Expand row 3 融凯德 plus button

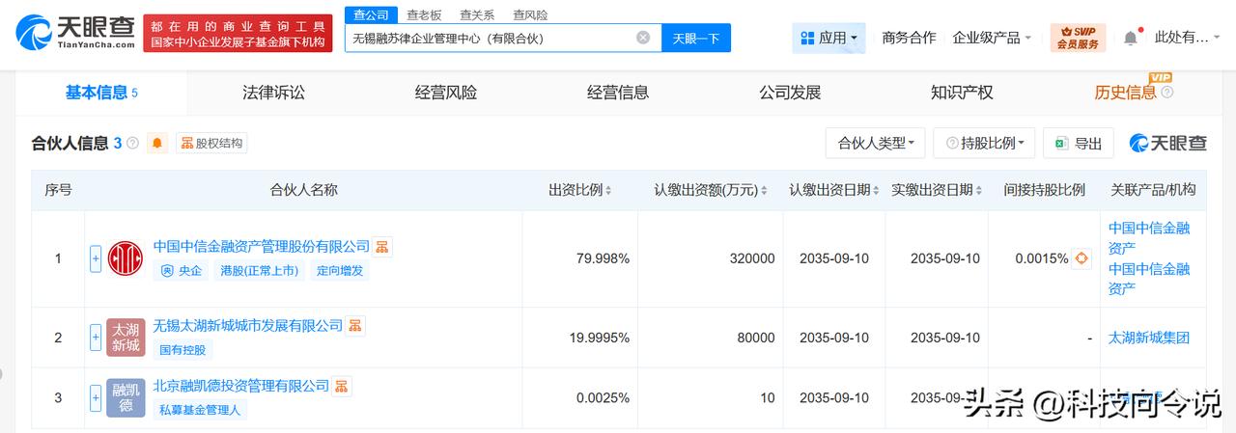(96, 397)
